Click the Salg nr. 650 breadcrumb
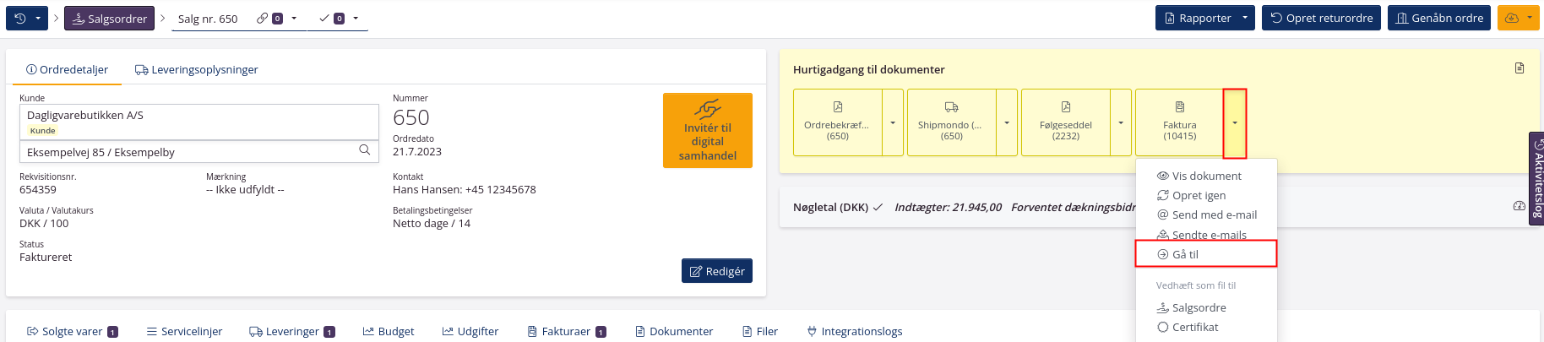Viewport: 1544px width, 342px height. [x=208, y=19]
